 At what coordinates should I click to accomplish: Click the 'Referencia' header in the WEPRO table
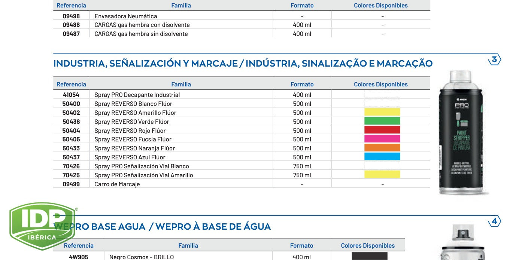click(x=79, y=245)
